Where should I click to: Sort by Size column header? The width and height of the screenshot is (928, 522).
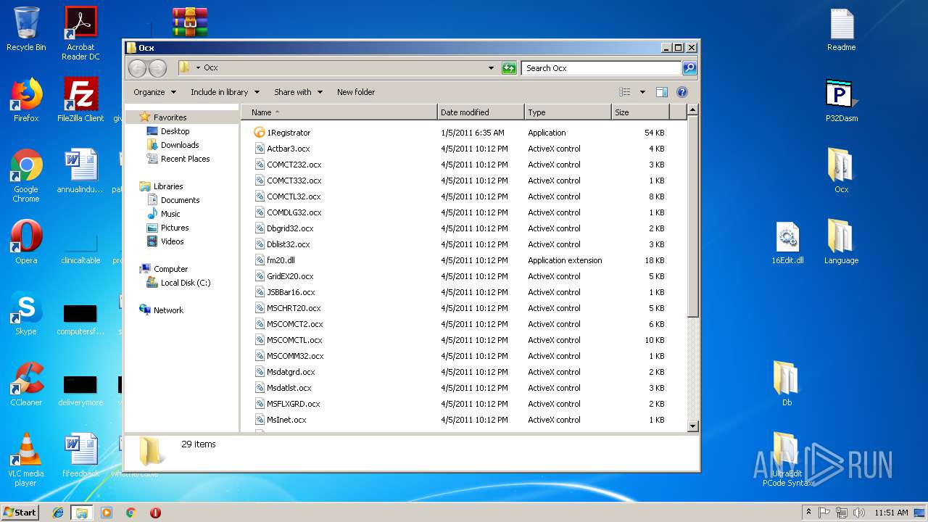pos(641,112)
